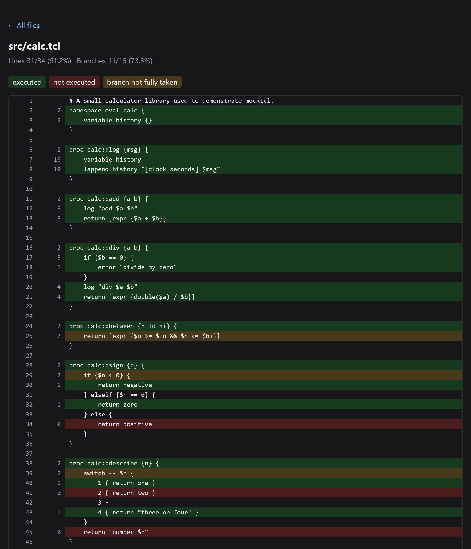Click the 'proc calc::between {n lo hi} {' line
471x549 pixels.
tap(263, 326)
